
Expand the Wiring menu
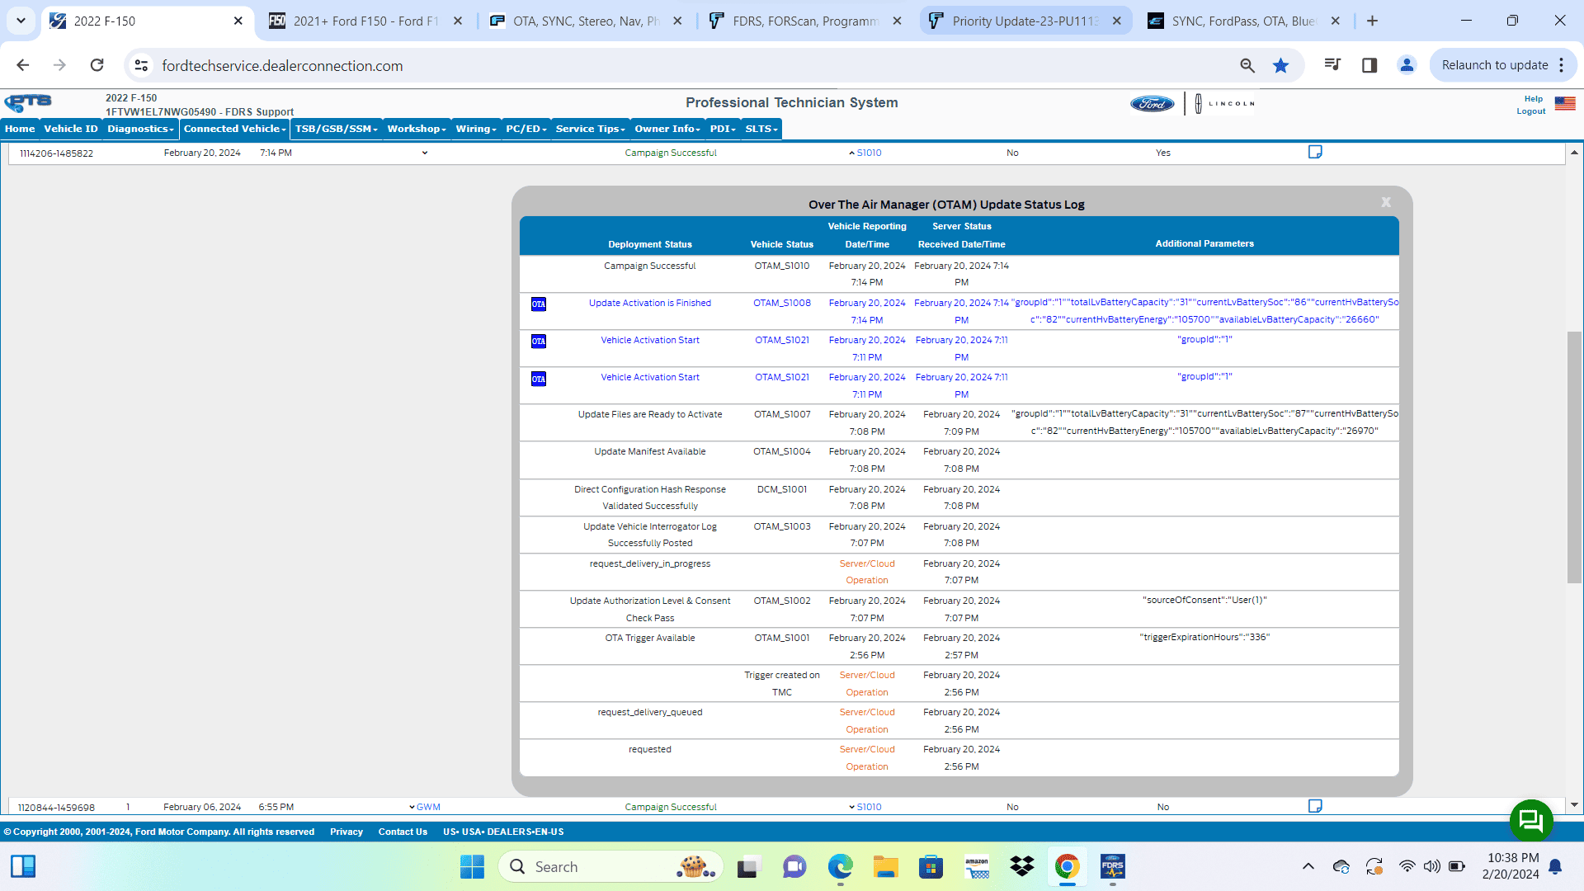(x=476, y=129)
